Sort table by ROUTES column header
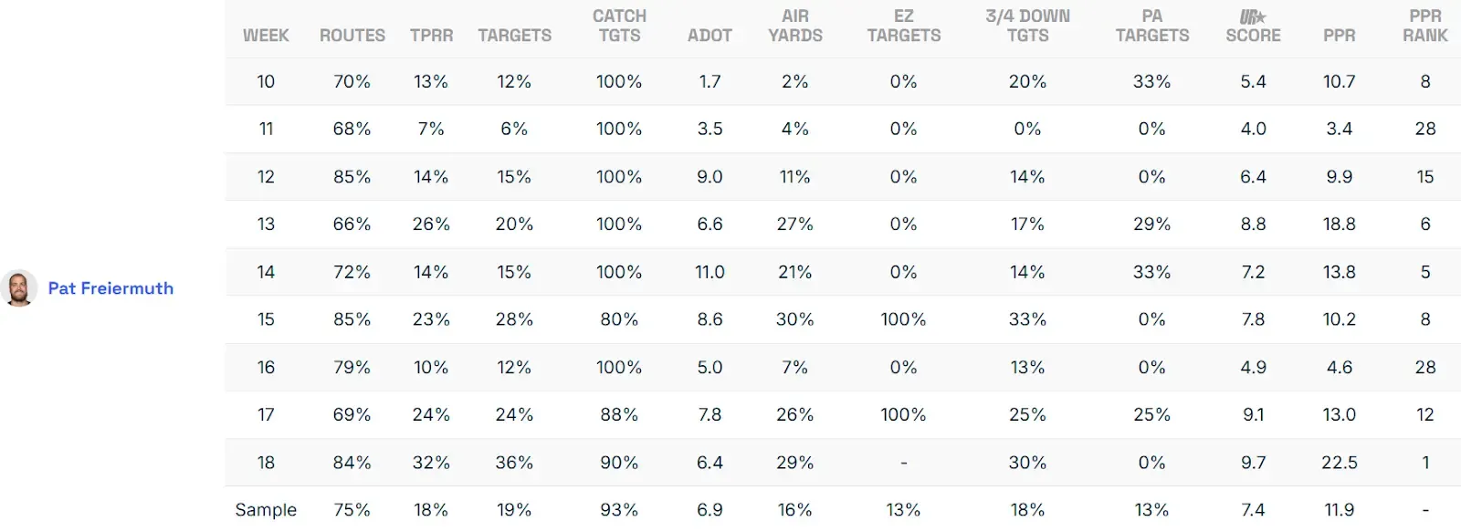 click(352, 36)
